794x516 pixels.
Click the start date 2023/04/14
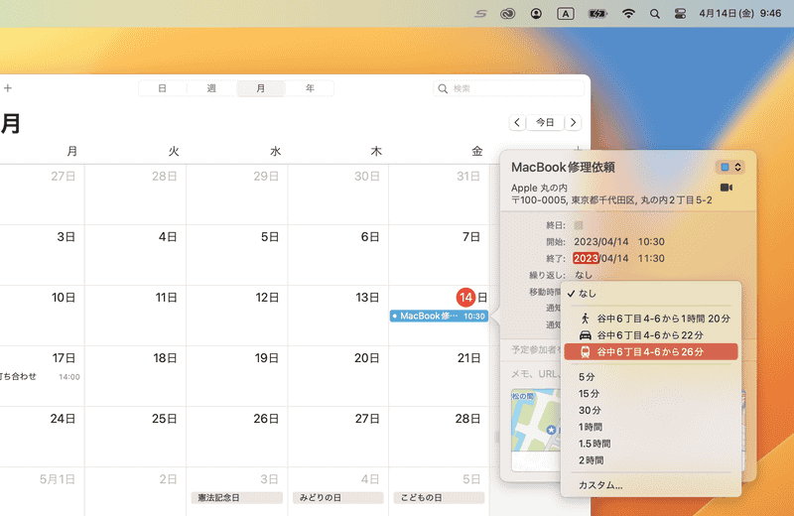point(601,241)
